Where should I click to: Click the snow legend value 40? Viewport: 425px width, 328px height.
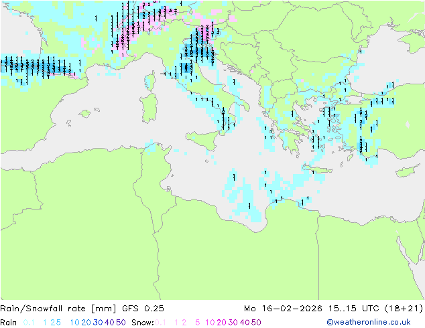pyautogui.click(x=245, y=323)
